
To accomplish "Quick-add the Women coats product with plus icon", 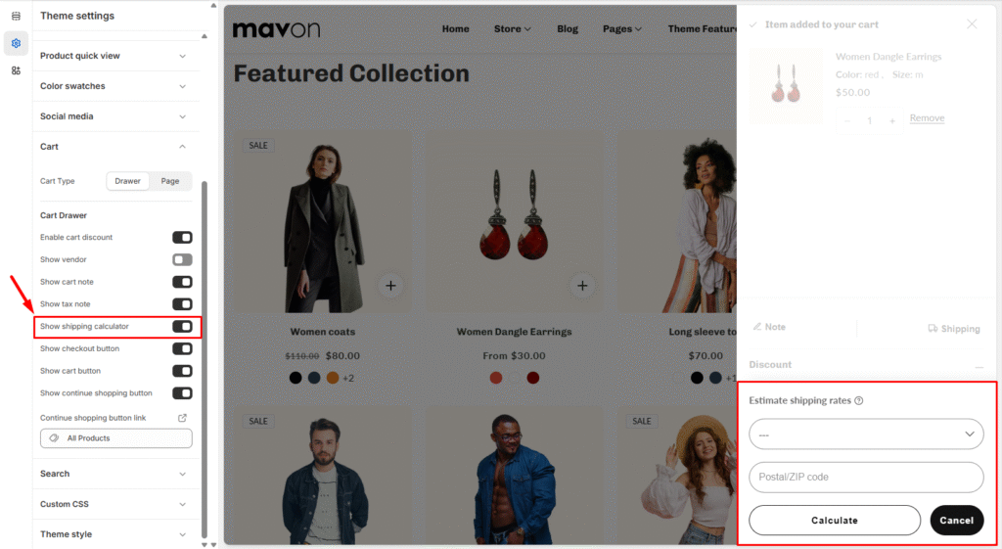I will click(390, 286).
